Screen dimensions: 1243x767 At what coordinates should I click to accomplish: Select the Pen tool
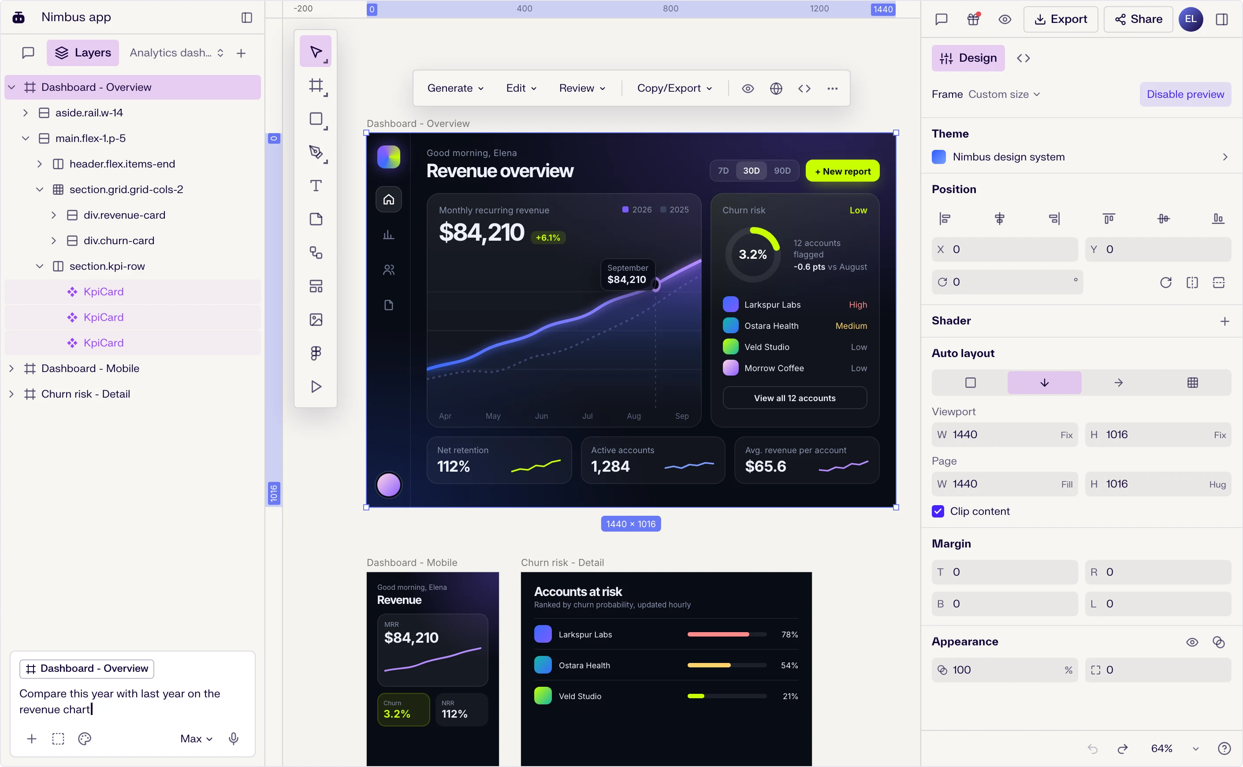click(316, 153)
